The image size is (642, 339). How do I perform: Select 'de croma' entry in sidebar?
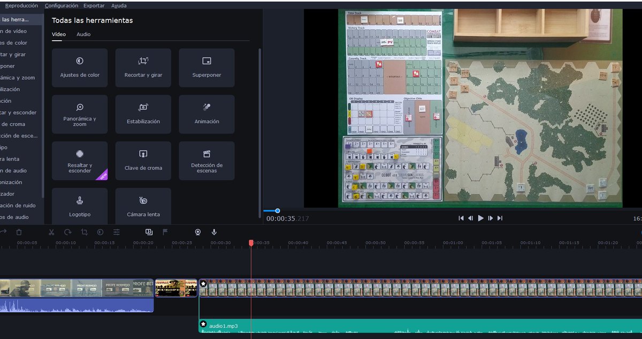[21, 124]
